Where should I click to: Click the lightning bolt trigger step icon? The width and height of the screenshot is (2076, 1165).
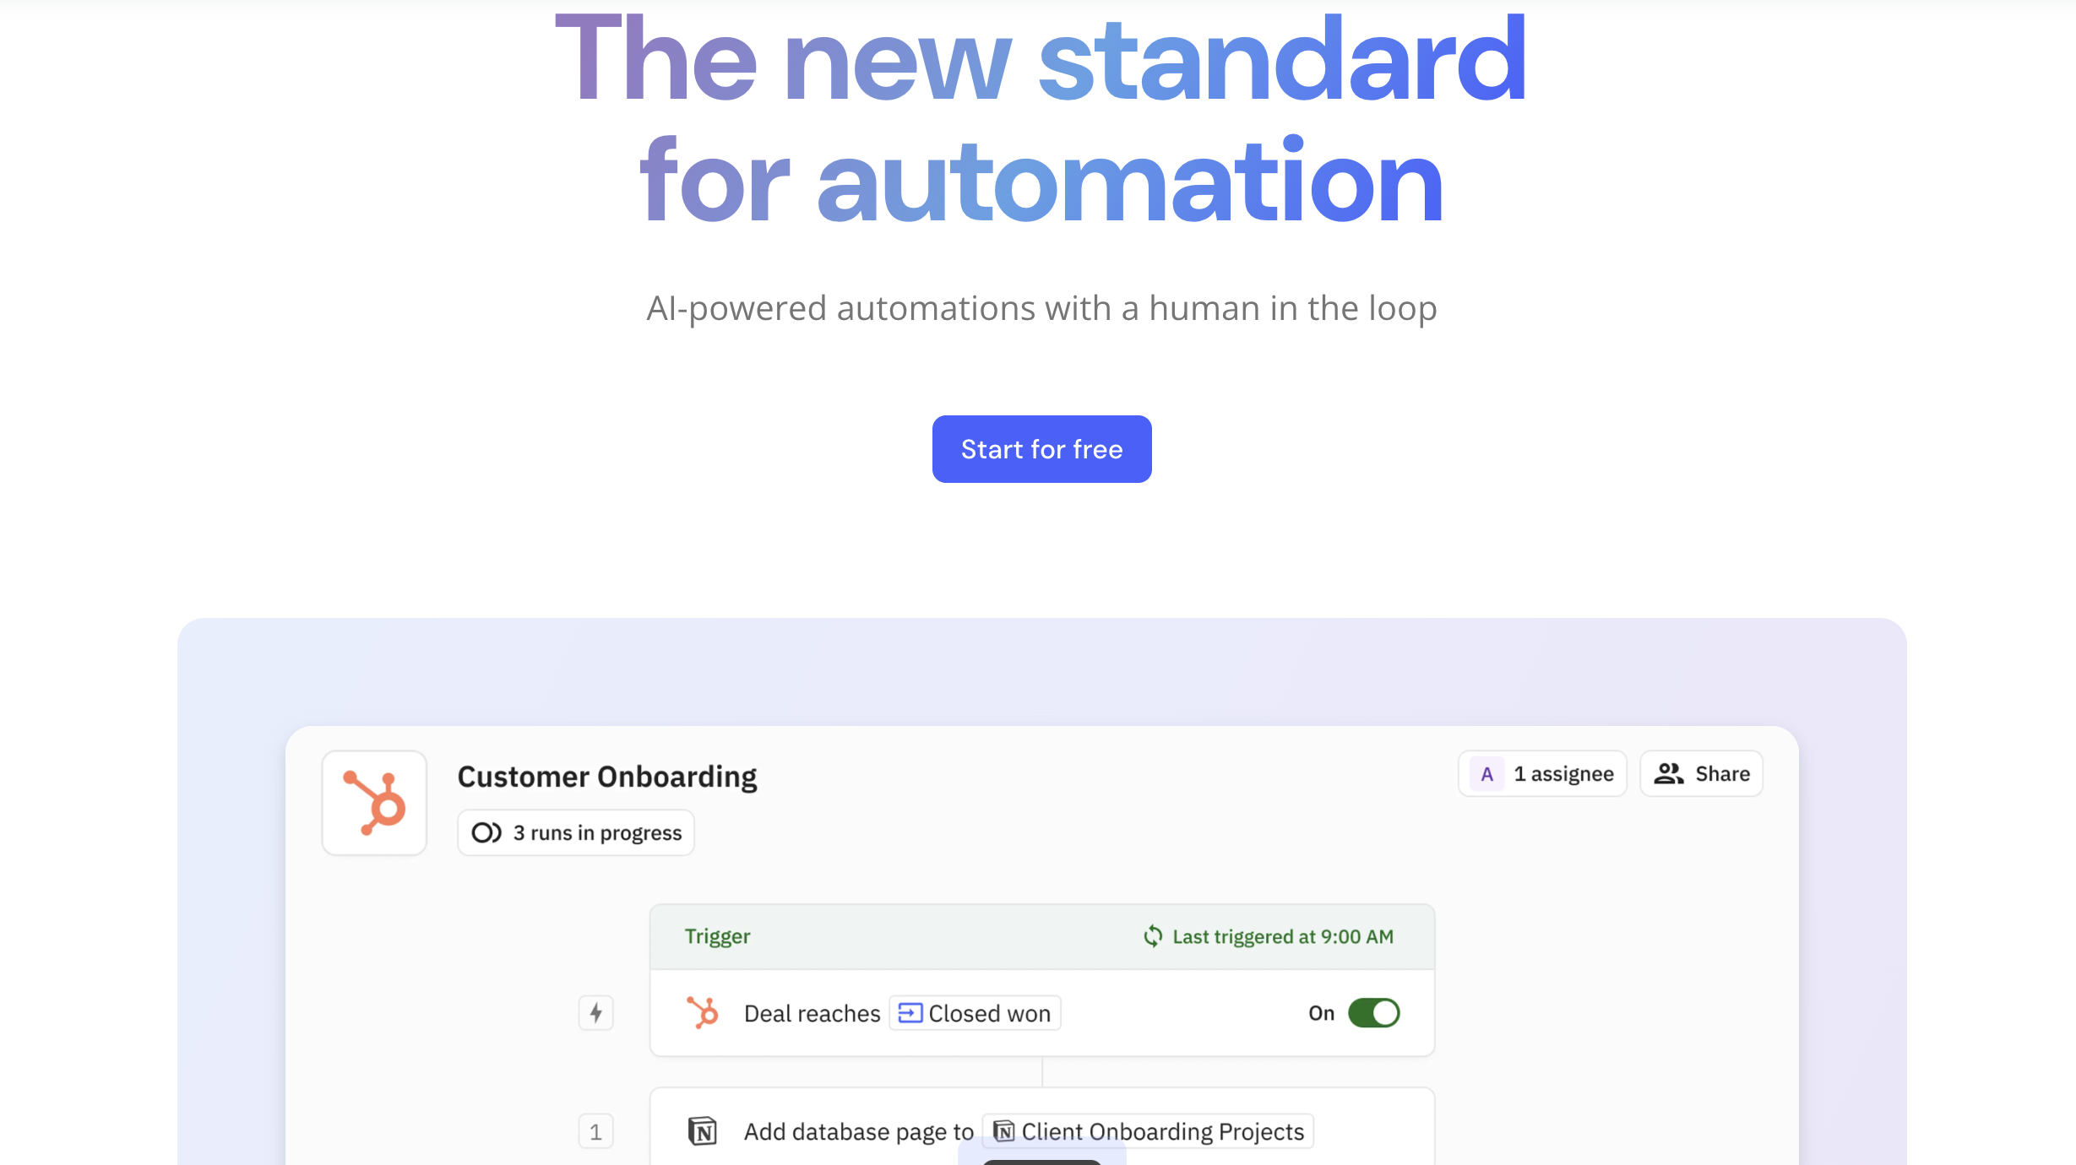coord(596,1013)
